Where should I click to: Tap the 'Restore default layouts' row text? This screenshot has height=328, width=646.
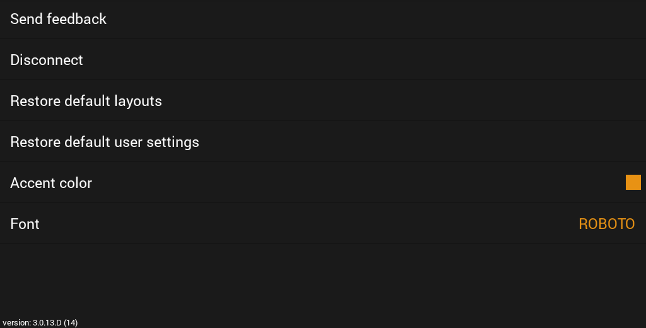(86, 101)
